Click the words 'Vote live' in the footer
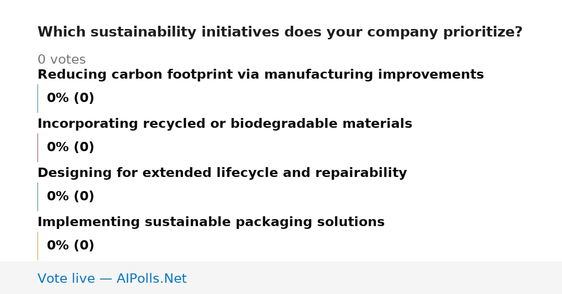562x294 pixels. [x=66, y=279]
